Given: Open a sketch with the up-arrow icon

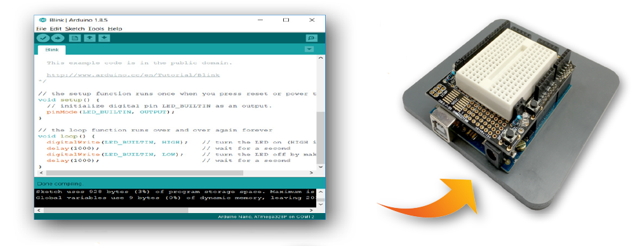Looking at the screenshot, I should pos(90,38).
